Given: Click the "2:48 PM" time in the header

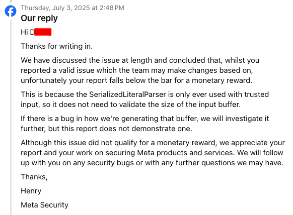Looking at the screenshot, I should pyautogui.click(x=112, y=8).
